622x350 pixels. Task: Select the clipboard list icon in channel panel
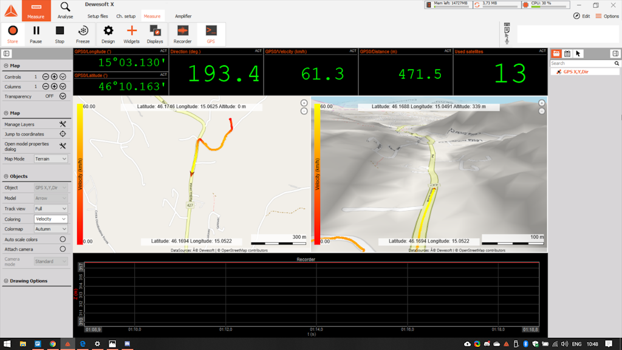click(567, 53)
